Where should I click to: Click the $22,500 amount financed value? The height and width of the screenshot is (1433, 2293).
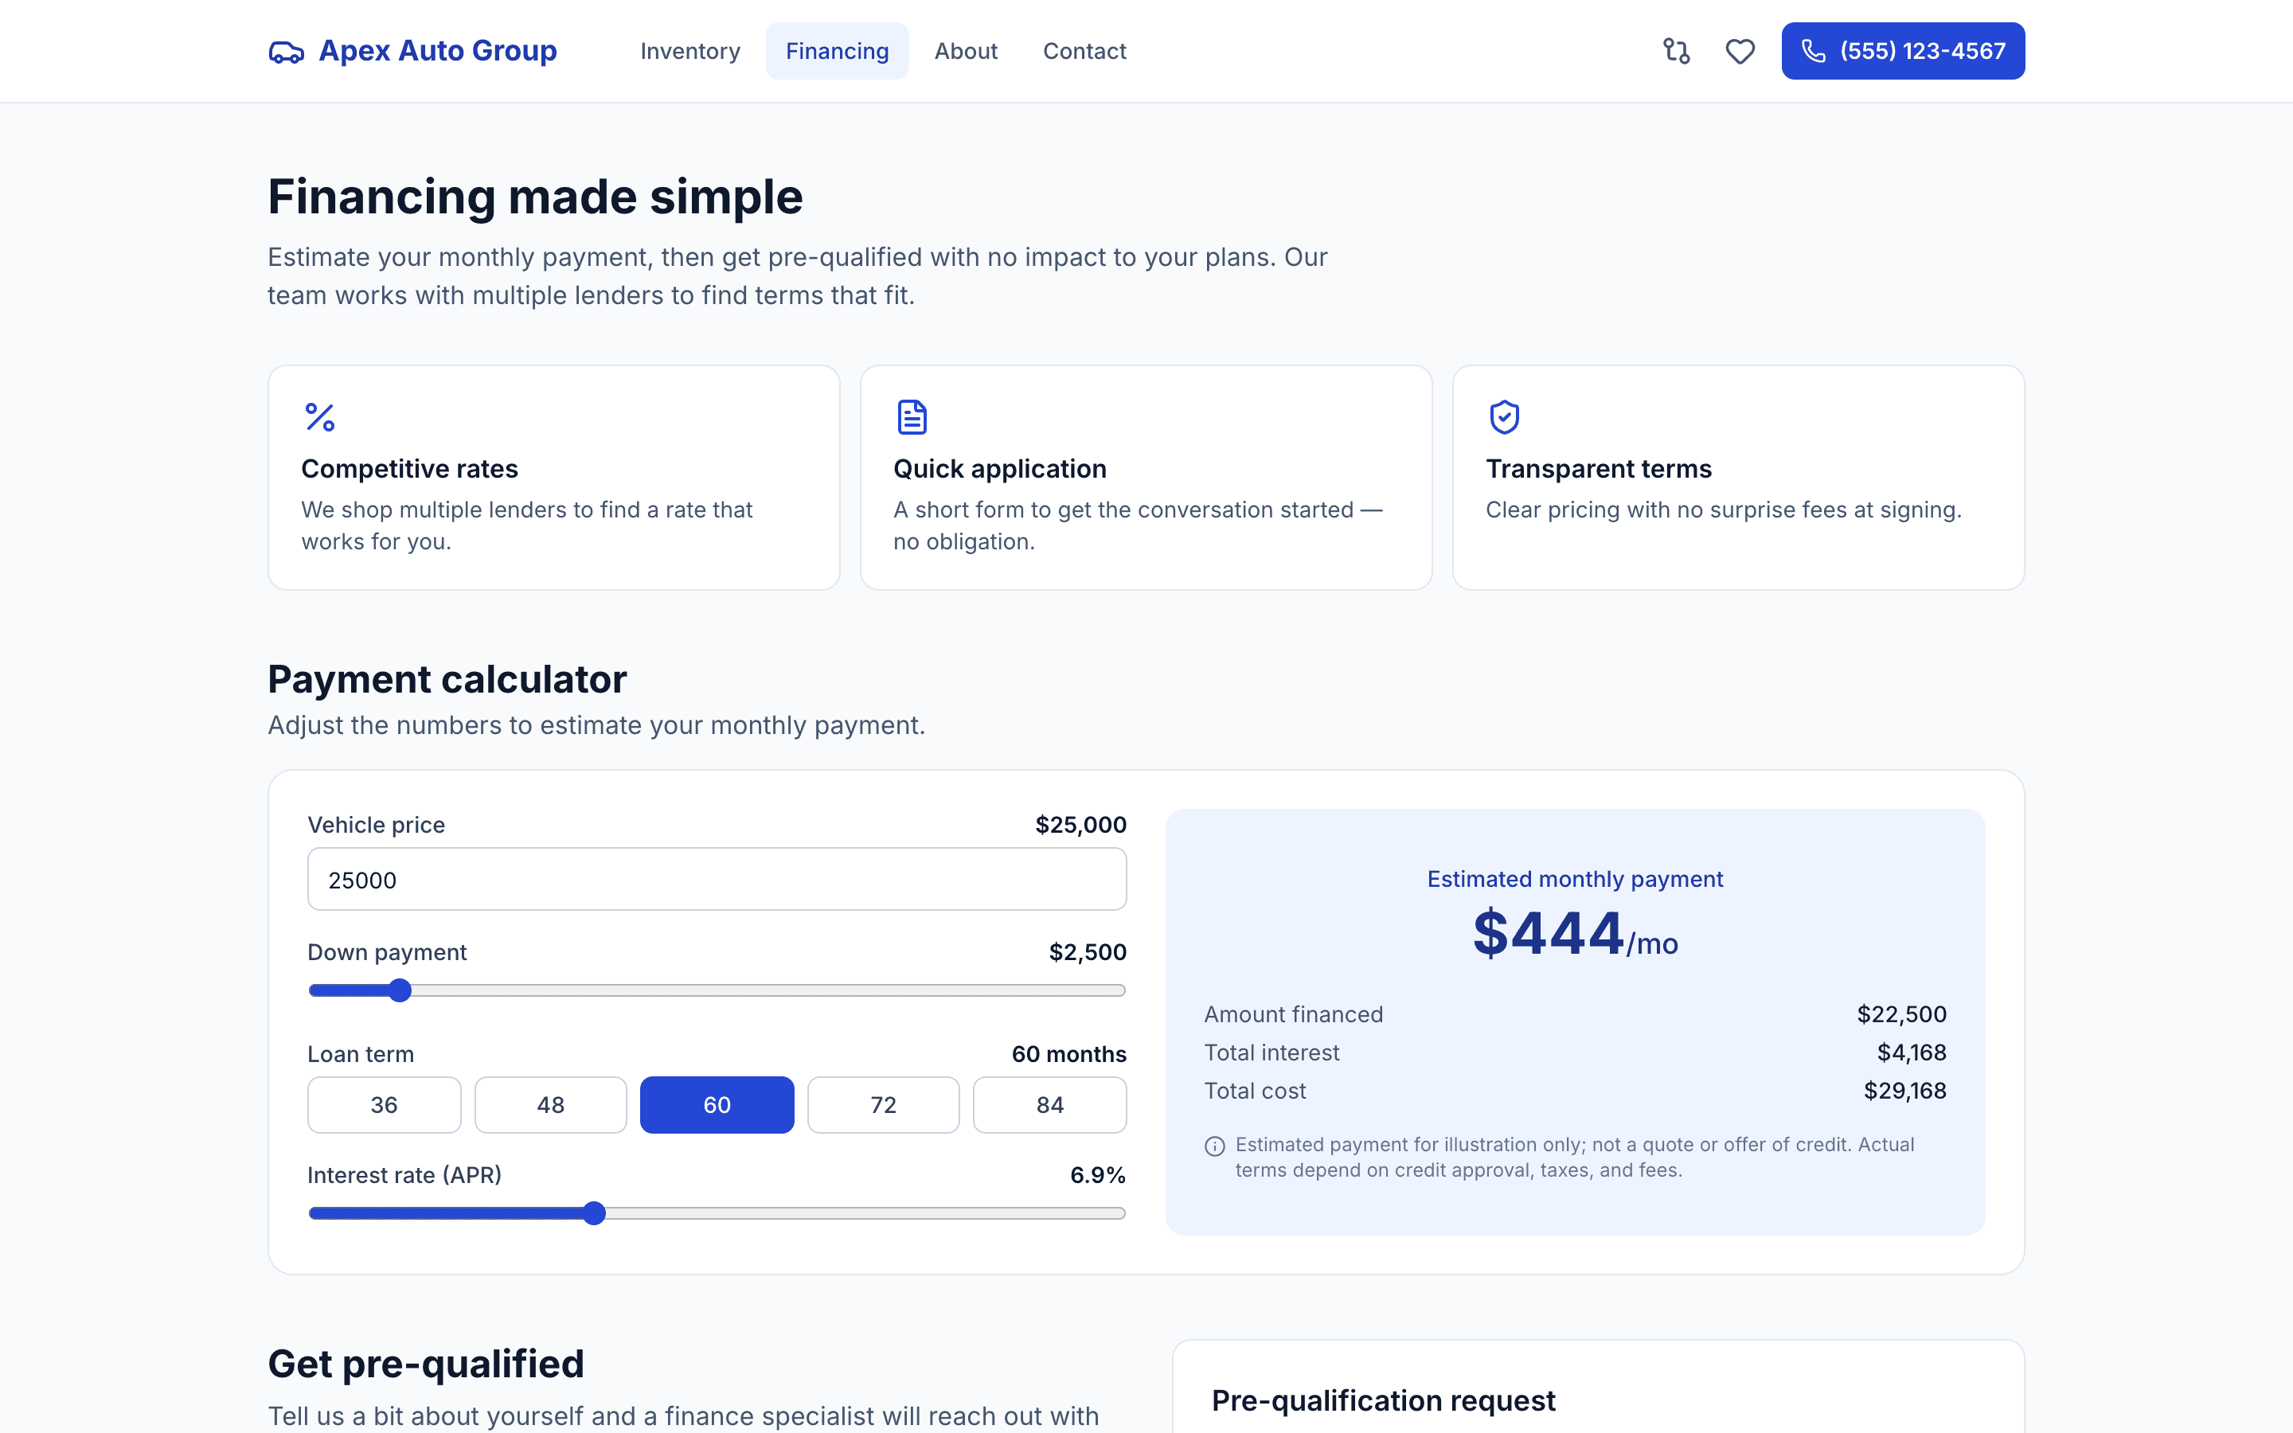1900,1014
